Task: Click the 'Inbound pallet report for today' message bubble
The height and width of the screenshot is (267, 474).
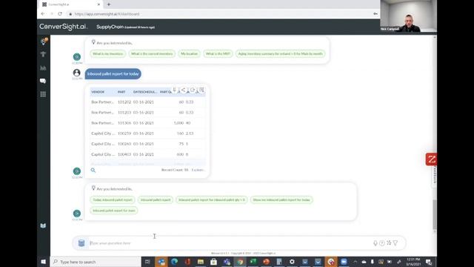Action: click(x=113, y=74)
